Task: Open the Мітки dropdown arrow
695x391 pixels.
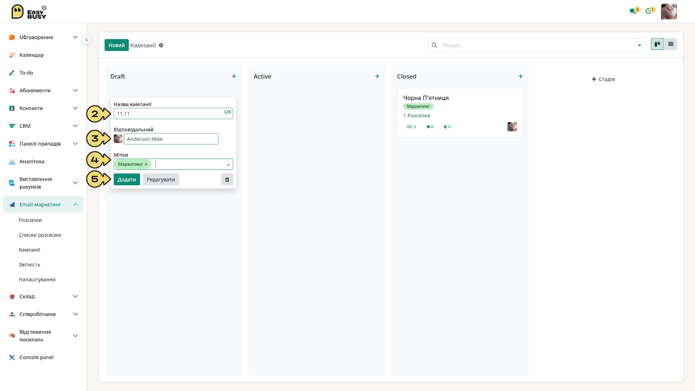Action: click(228, 165)
